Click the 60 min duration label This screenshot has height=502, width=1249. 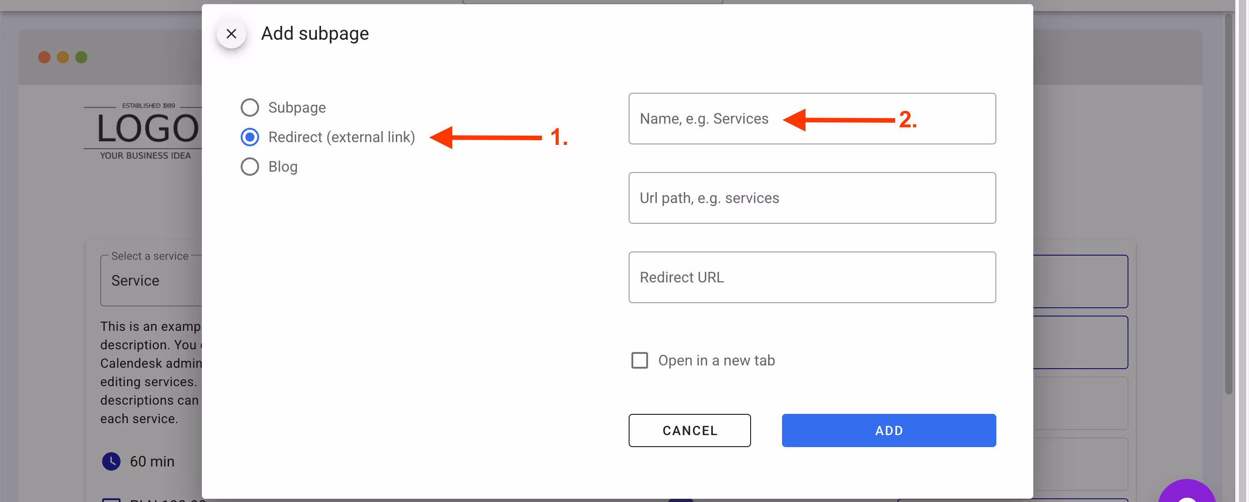point(152,461)
